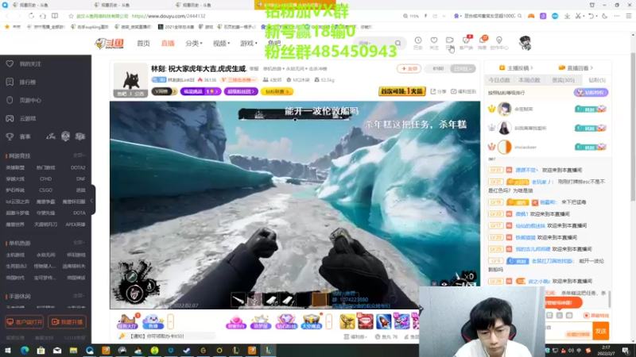Screen dimensions: 636x357
Task: Select 直播 in the top navigation
Action: coord(168,44)
